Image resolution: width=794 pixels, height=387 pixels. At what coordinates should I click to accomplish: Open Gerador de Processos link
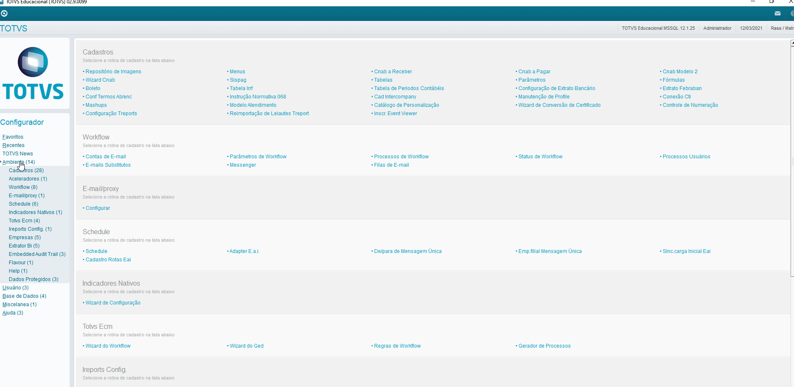coord(544,346)
